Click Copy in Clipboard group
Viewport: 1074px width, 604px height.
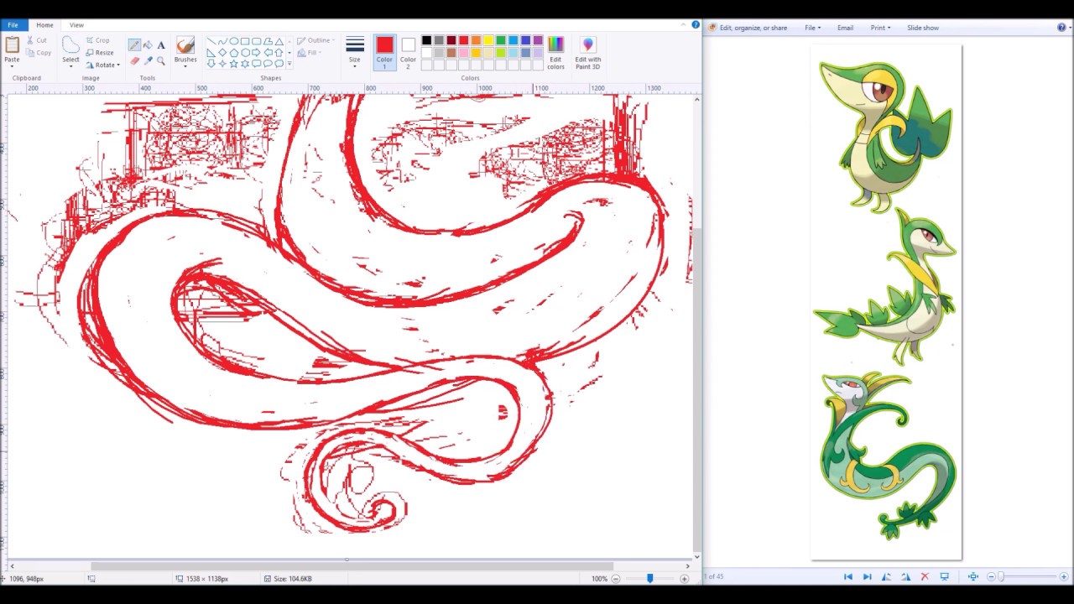click(x=39, y=53)
